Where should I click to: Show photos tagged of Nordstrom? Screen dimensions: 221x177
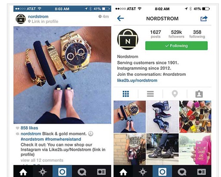tap(199, 94)
